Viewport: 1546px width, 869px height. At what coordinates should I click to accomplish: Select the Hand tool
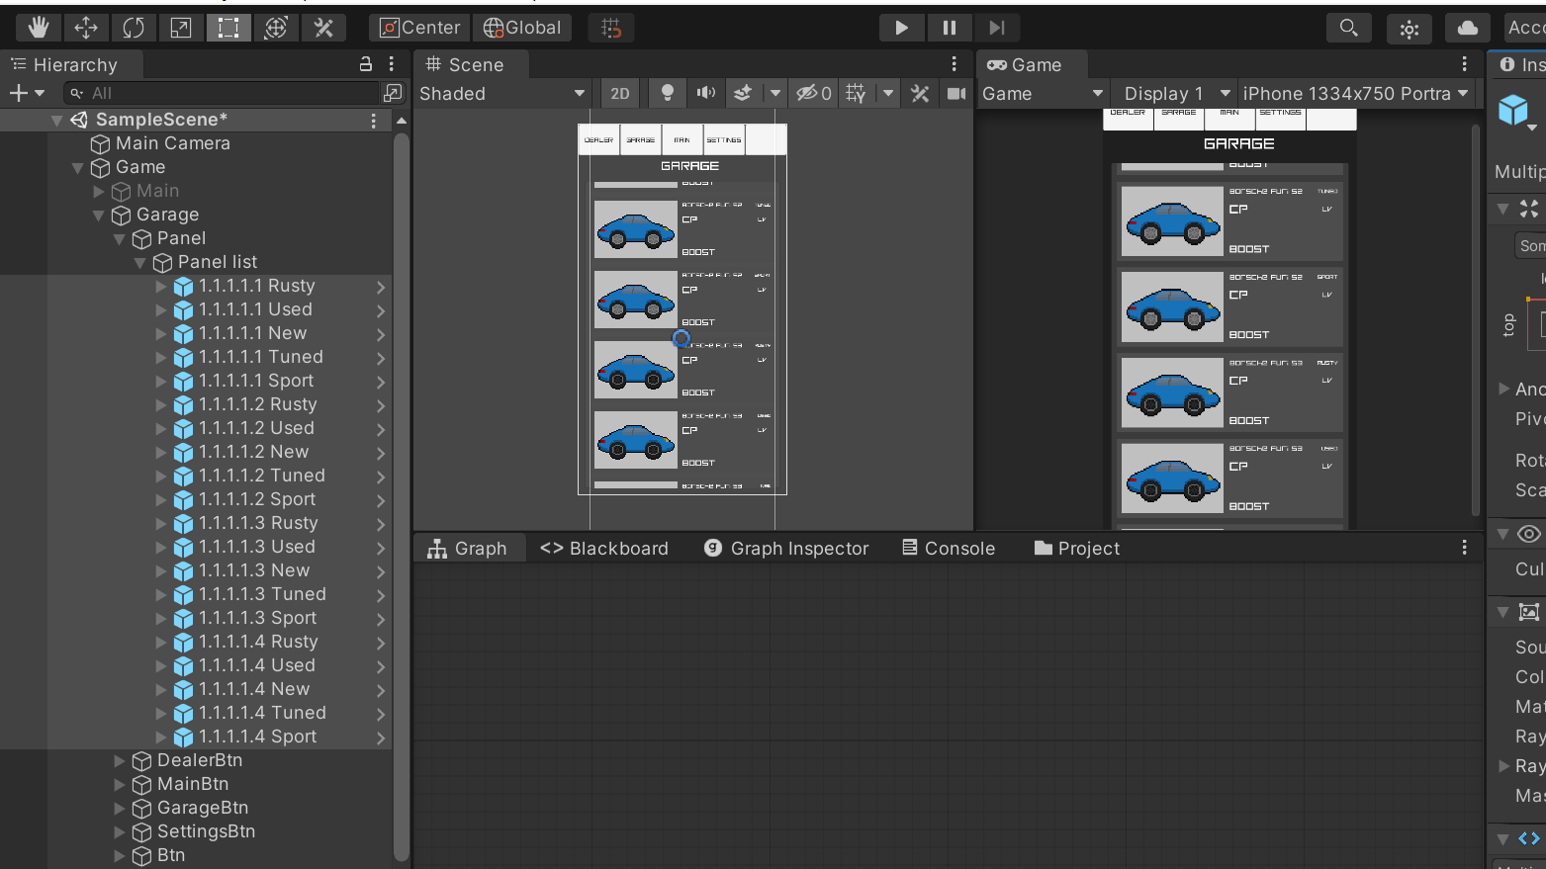[39, 28]
